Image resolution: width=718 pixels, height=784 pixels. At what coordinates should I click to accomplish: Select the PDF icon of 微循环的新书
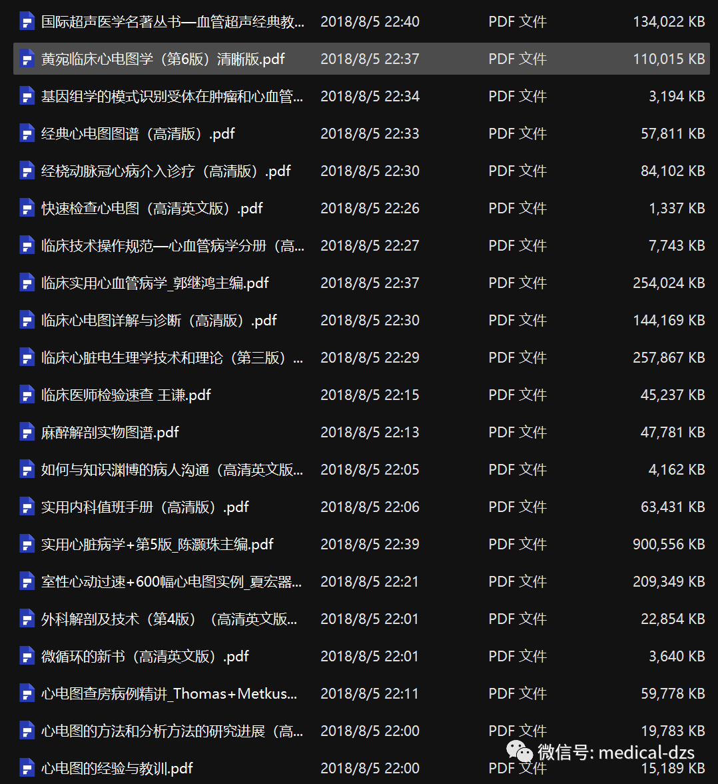click(27, 657)
